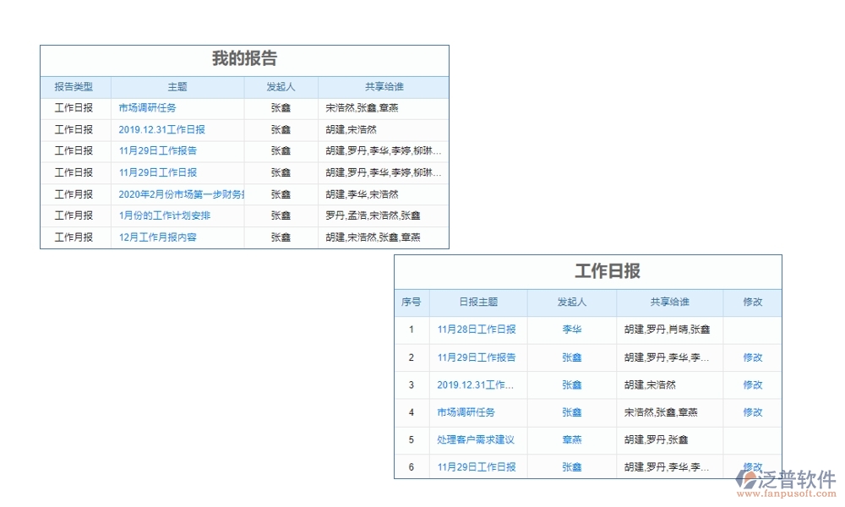The image size is (845, 507).
Task: Click the 报告类型 column header
Action: pyautogui.click(x=74, y=87)
